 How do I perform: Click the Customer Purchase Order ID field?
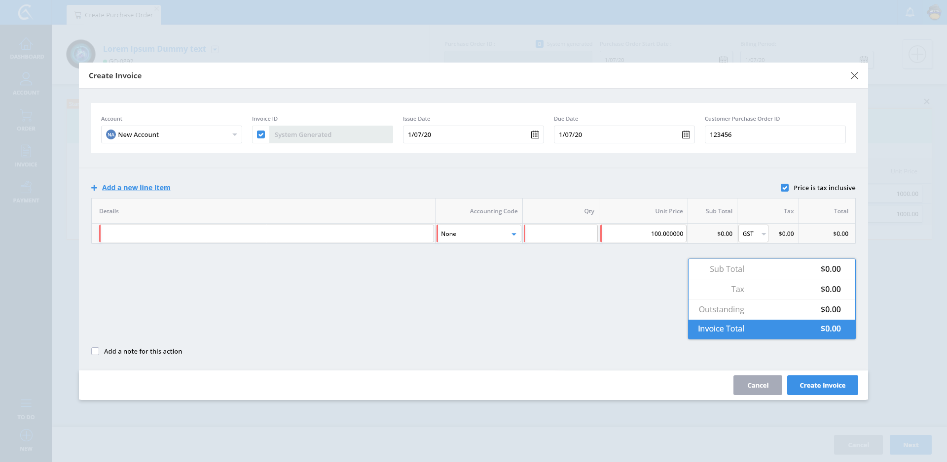pos(775,134)
